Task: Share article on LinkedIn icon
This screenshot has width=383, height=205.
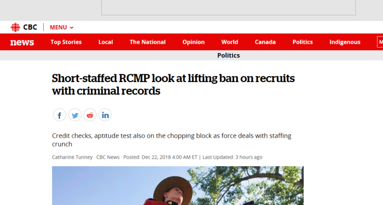Action: [x=105, y=115]
